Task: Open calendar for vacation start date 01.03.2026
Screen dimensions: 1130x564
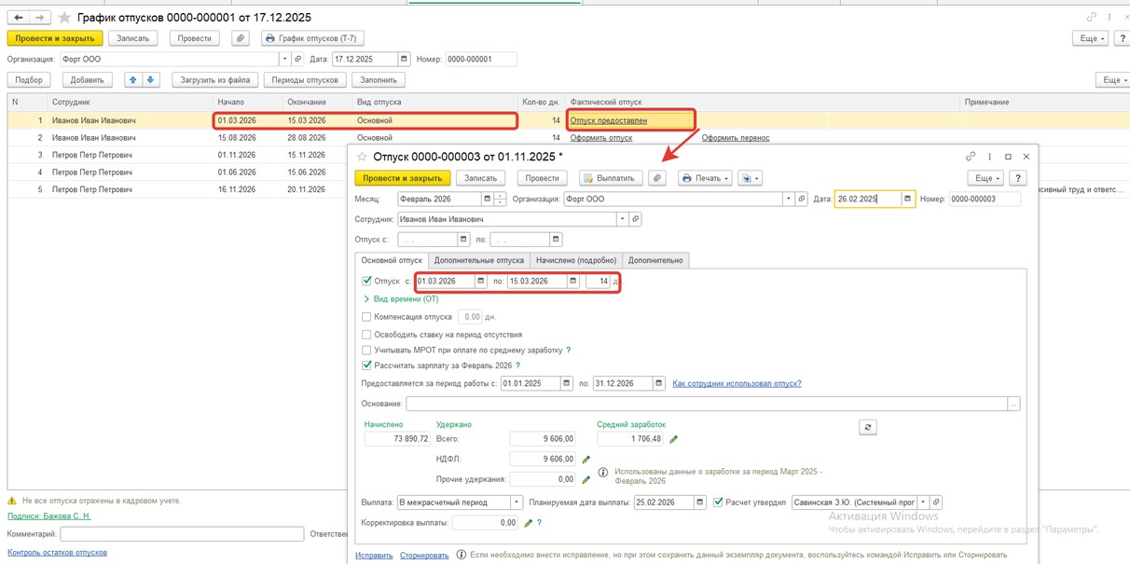Action: click(481, 282)
